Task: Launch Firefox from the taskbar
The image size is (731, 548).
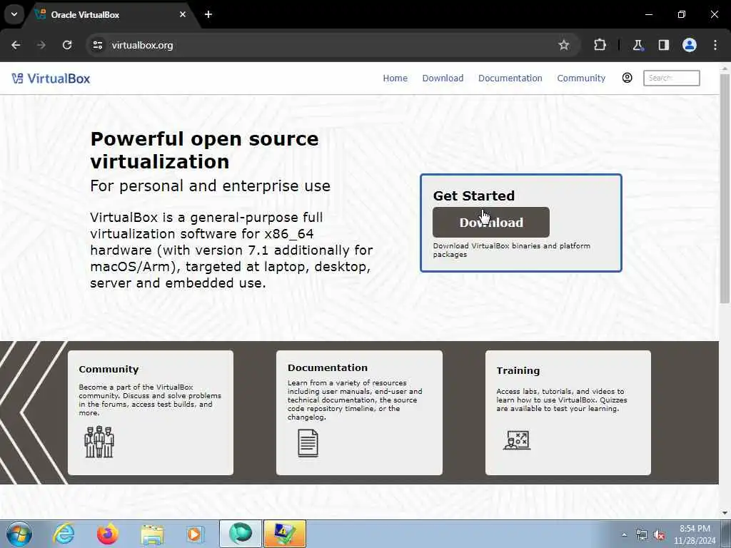Action: pos(108,534)
